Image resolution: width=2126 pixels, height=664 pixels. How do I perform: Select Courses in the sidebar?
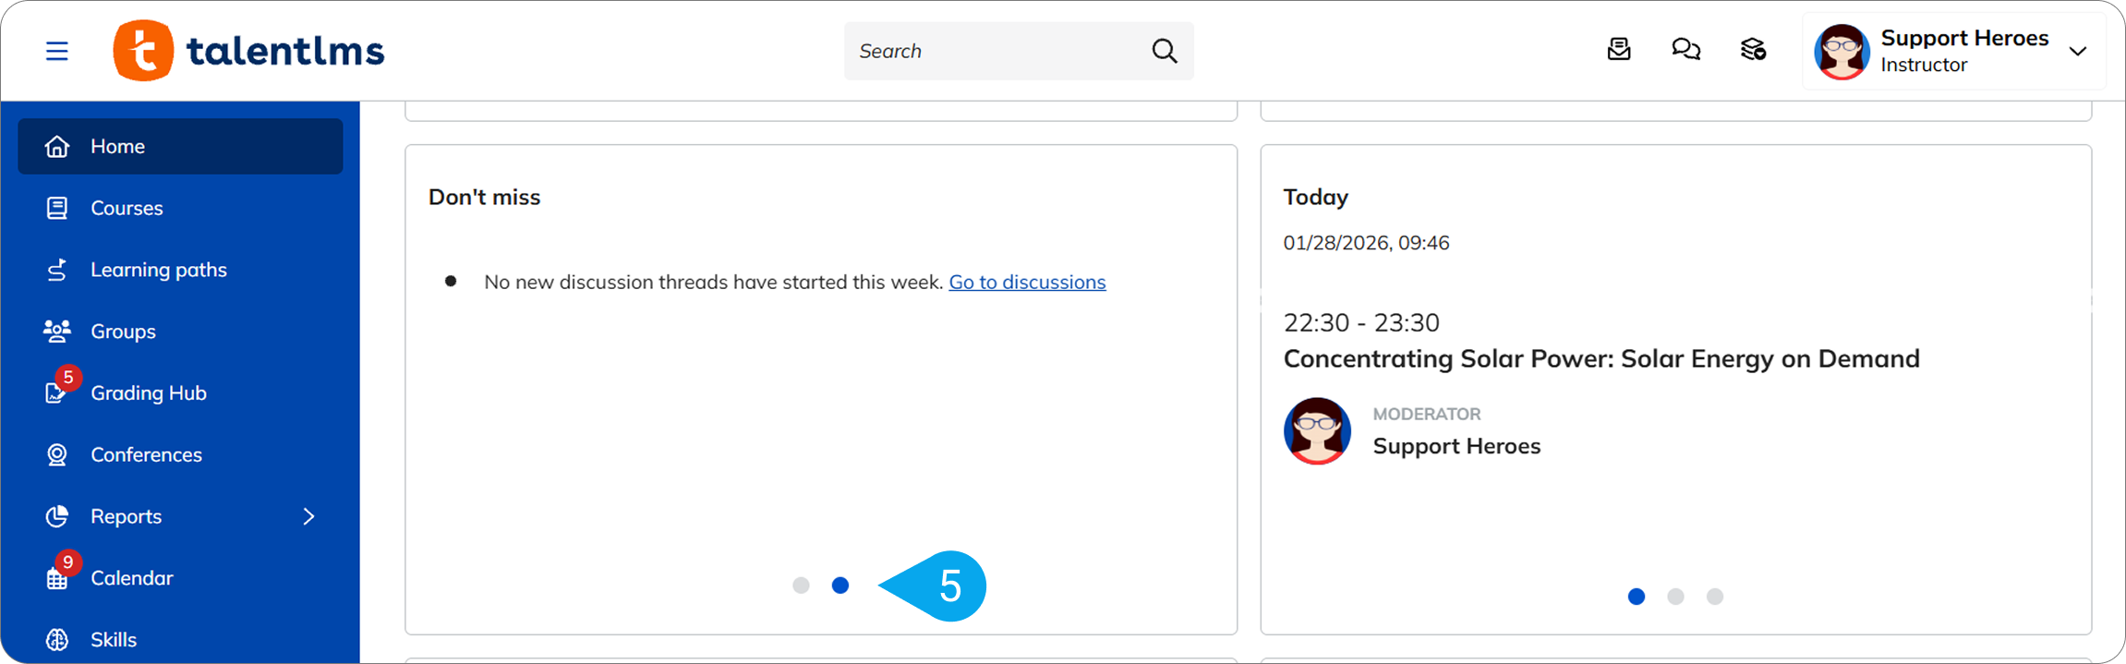tap(127, 208)
